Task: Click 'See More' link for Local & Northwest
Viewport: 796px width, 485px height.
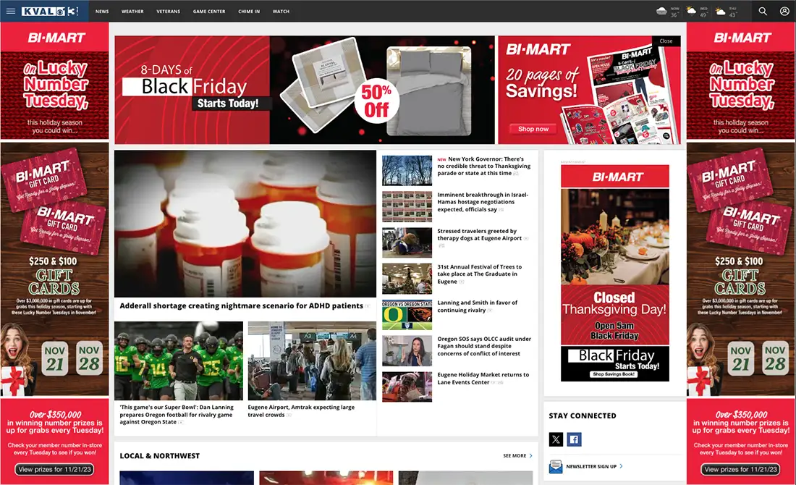Action: tap(515, 455)
